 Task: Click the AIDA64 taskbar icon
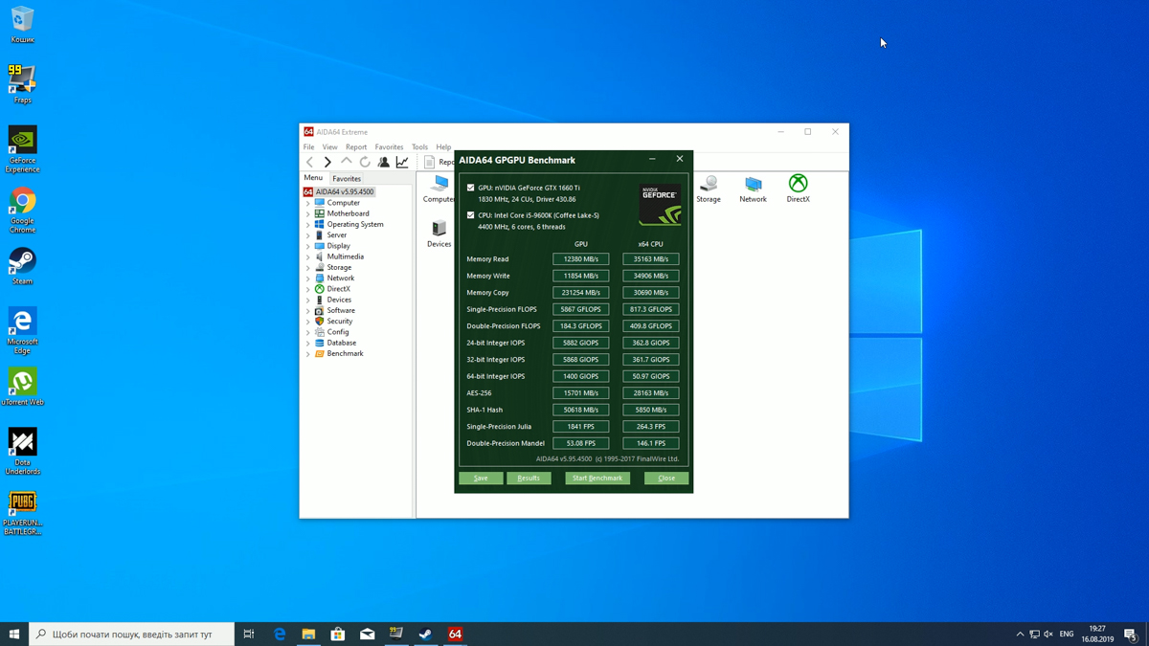[x=455, y=634]
